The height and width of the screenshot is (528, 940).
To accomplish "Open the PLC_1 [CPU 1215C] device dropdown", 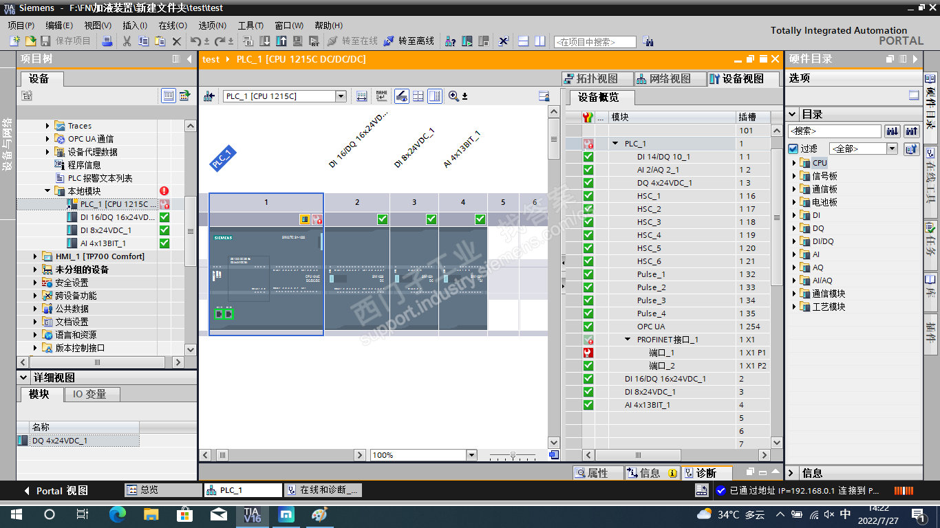I will tap(341, 96).
